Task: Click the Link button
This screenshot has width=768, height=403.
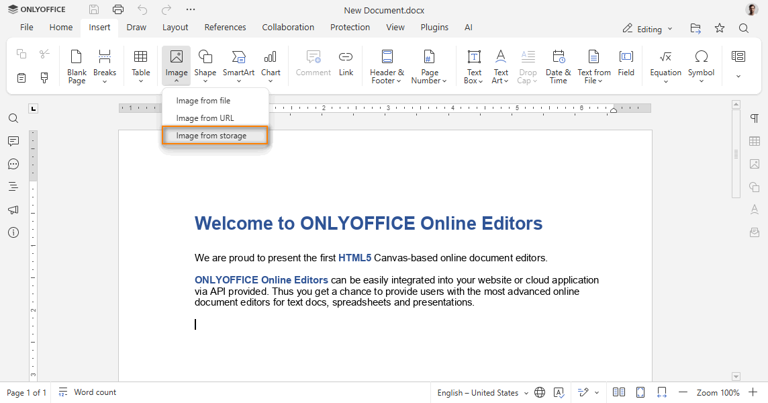Action: click(x=346, y=64)
